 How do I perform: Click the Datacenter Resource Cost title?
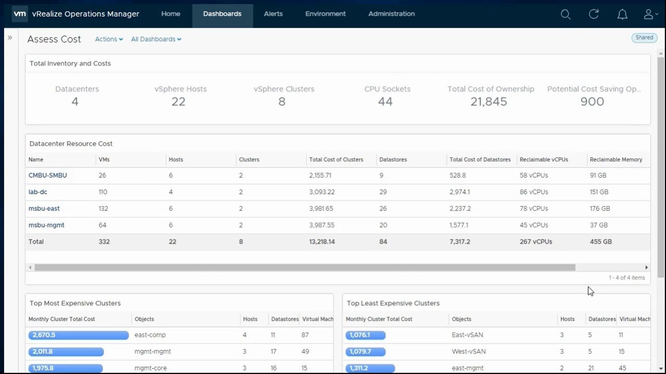[x=71, y=143]
